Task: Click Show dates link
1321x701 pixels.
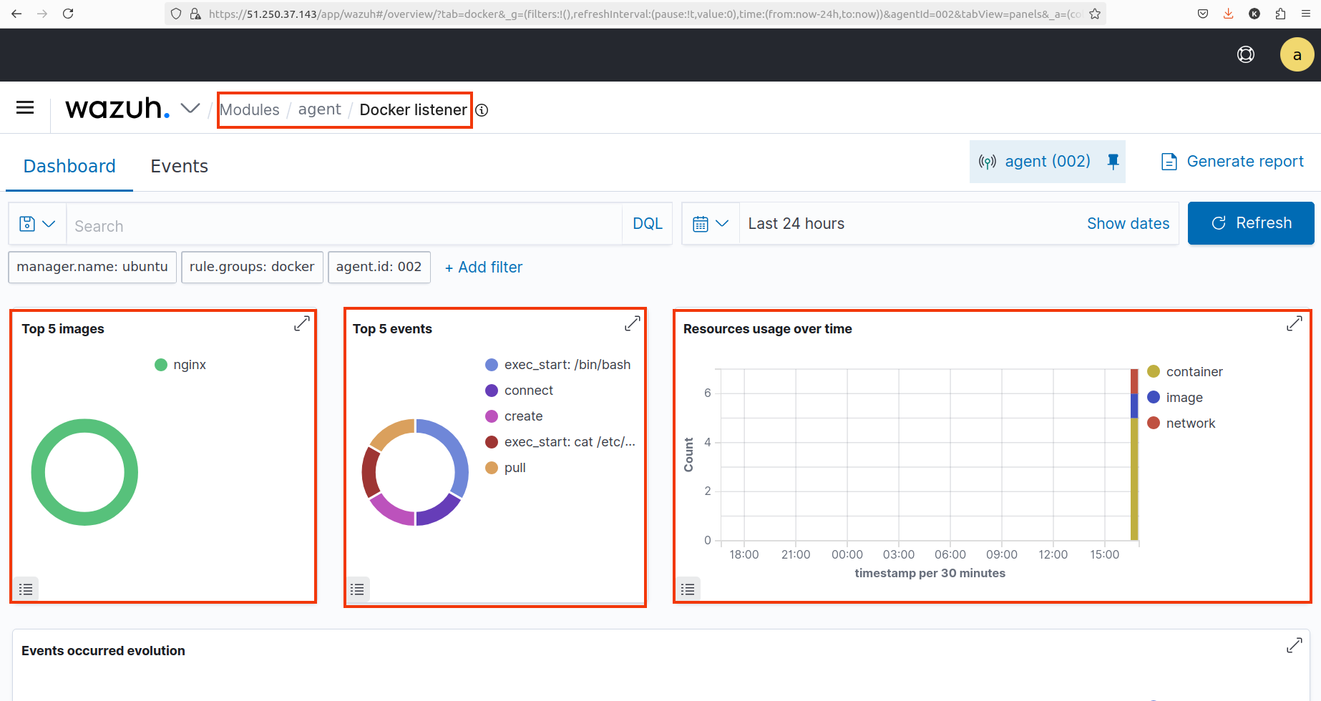Action: point(1128,224)
